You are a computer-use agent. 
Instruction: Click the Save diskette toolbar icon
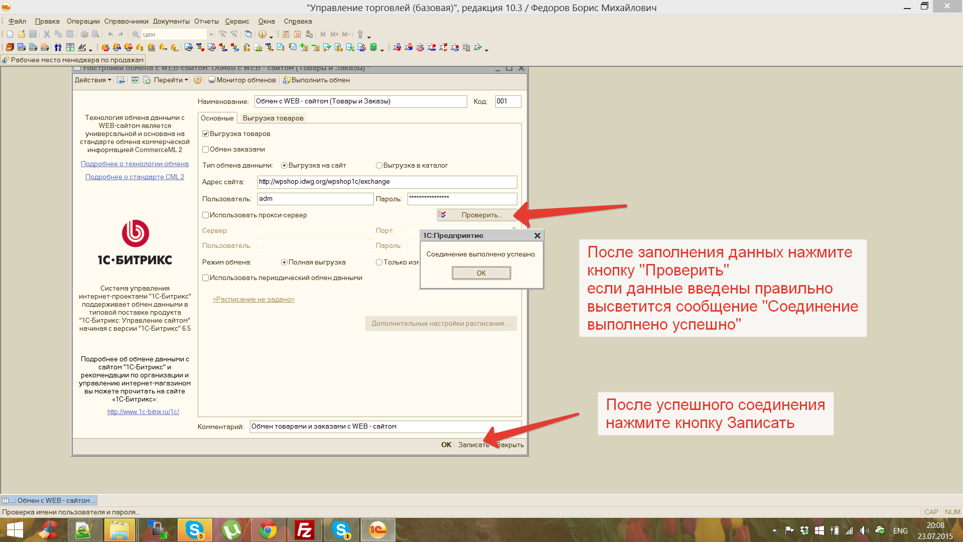(x=33, y=34)
